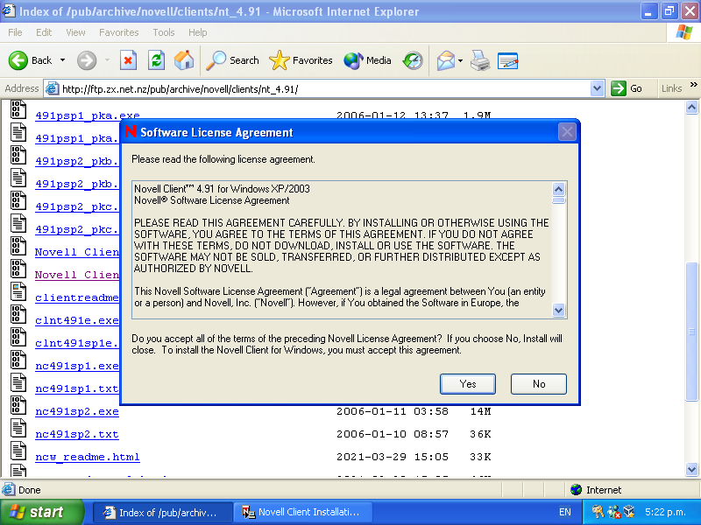This screenshot has height=525, width=701.
Task: Open the Back button history dropdown arrow
Action: point(62,60)
